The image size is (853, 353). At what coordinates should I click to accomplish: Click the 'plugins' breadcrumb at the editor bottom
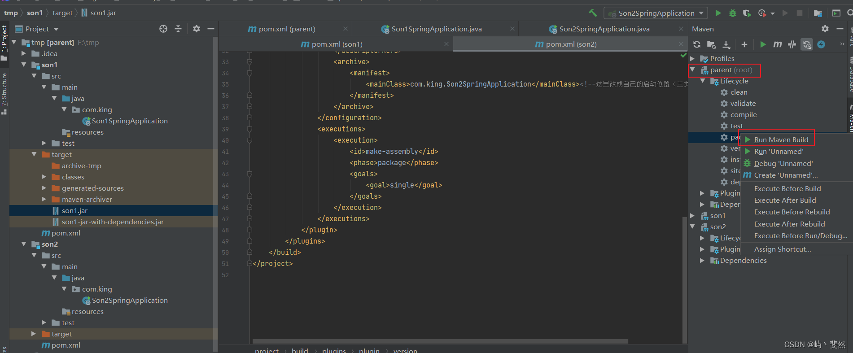(334, 350)
